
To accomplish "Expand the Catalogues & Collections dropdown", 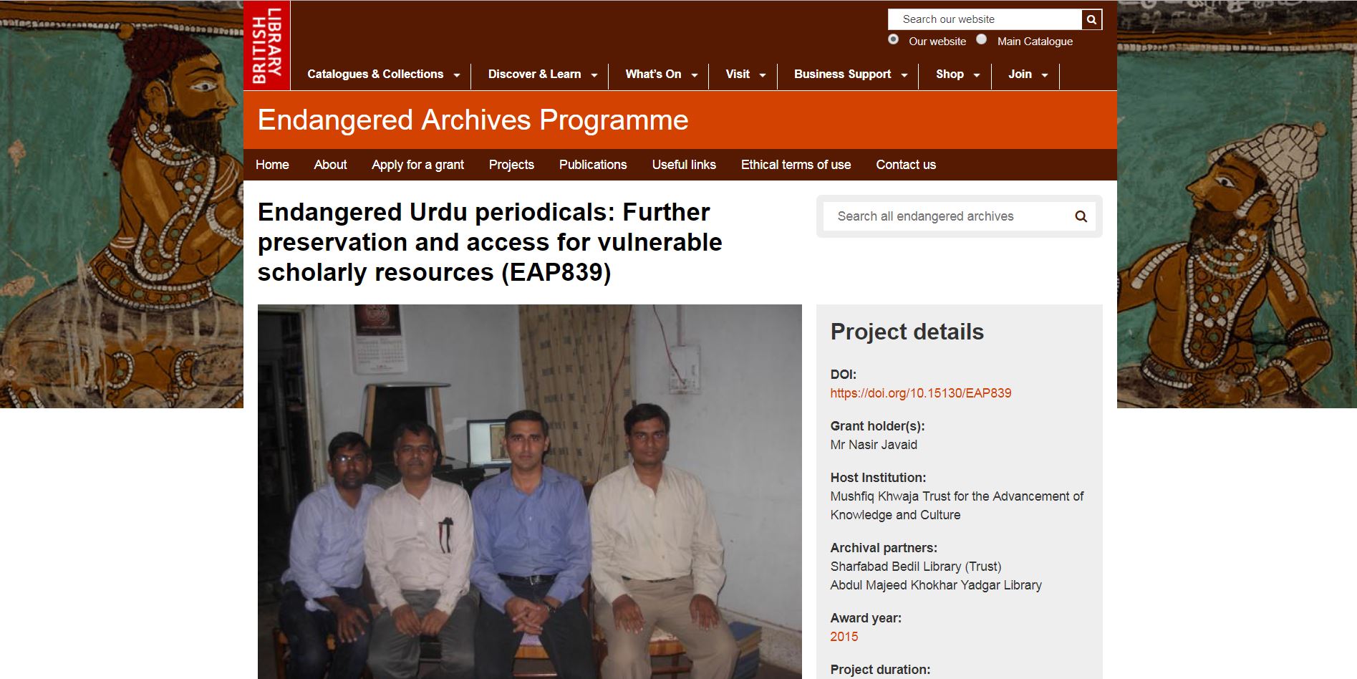I will click(384, 74).
